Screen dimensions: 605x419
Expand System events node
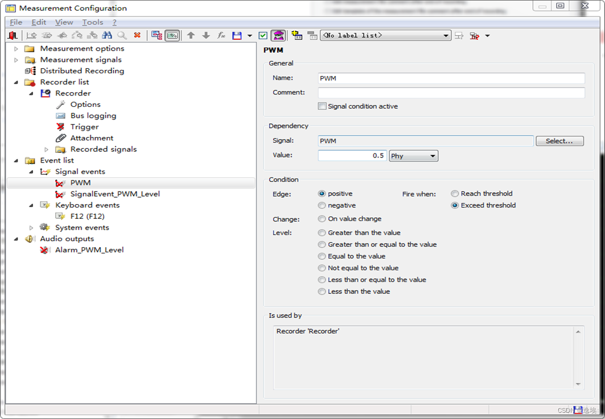pos(31,227)
